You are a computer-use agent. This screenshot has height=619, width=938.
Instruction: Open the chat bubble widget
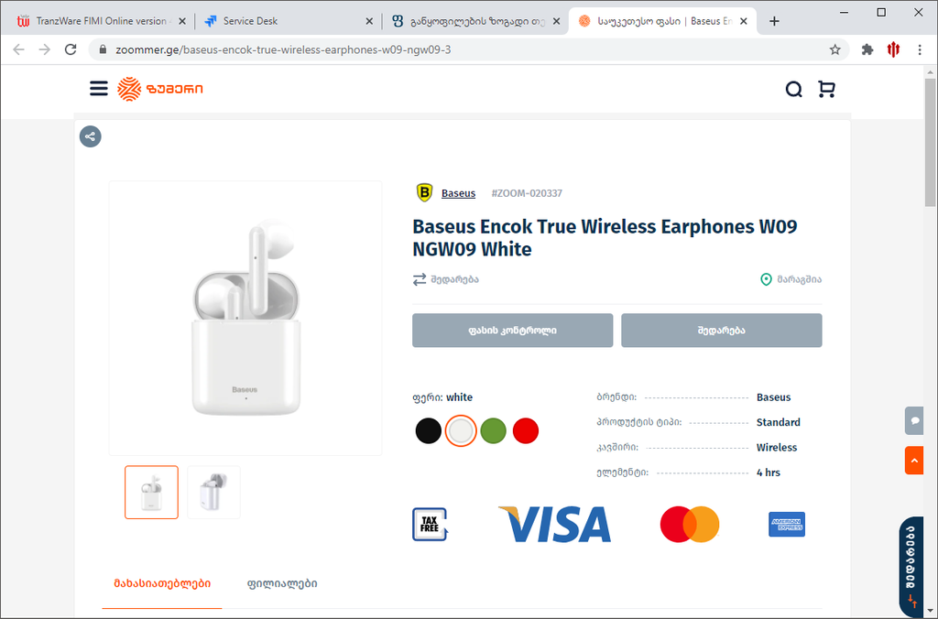(913, 420)
